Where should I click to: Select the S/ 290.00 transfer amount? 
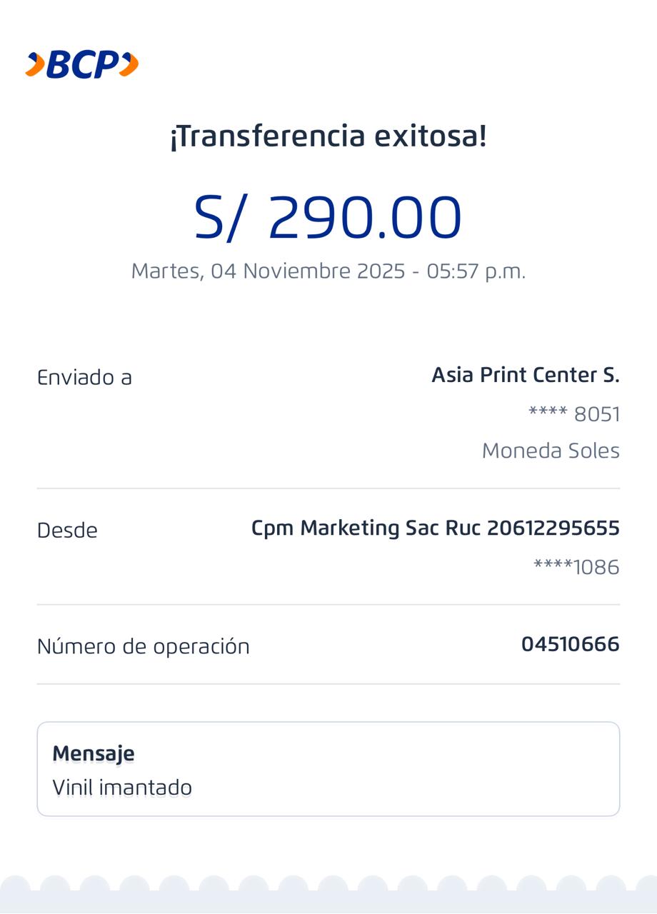pyautogui.click(x=328, y=218)
